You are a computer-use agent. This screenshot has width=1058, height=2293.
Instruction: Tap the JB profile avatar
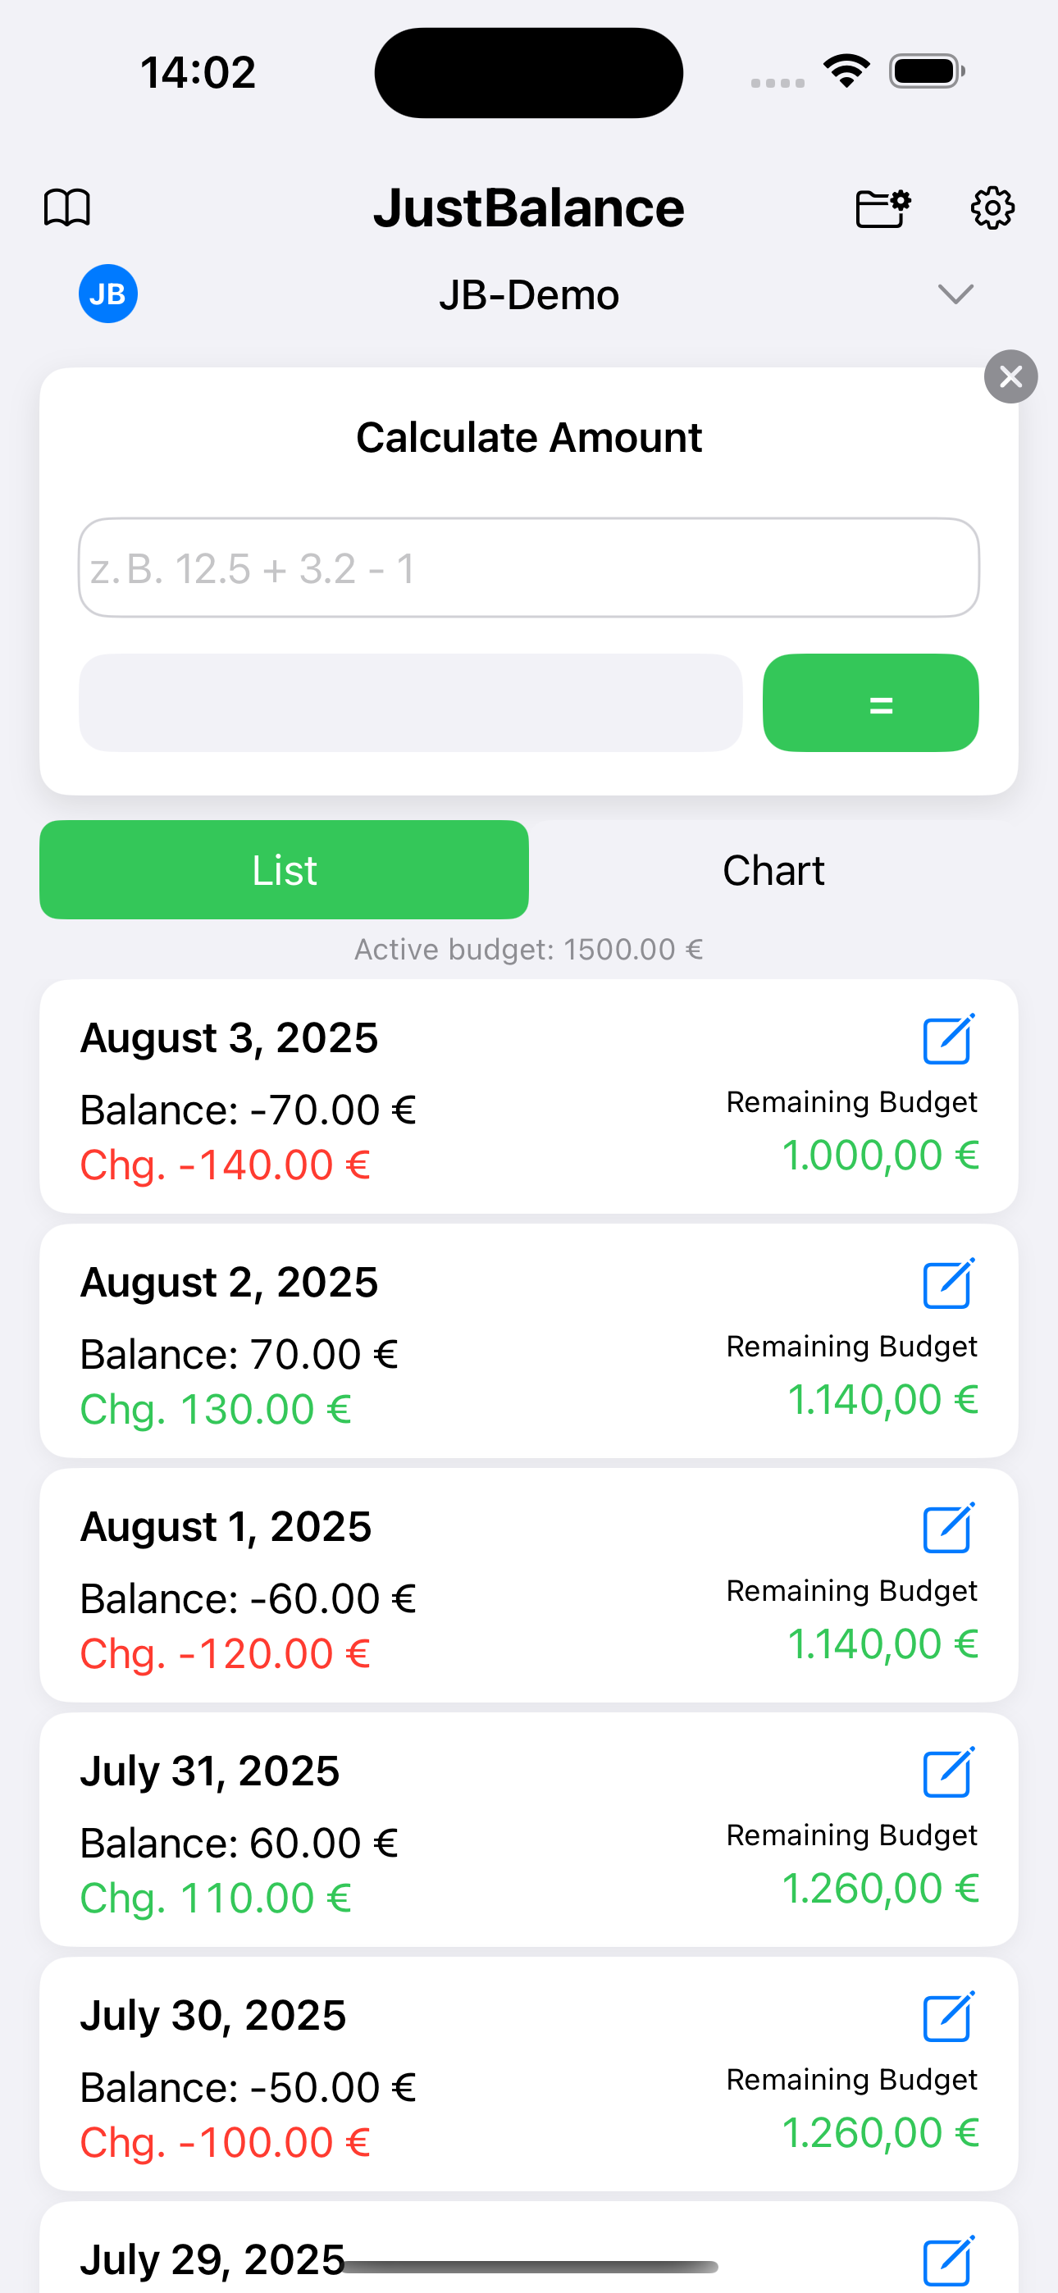107,294
